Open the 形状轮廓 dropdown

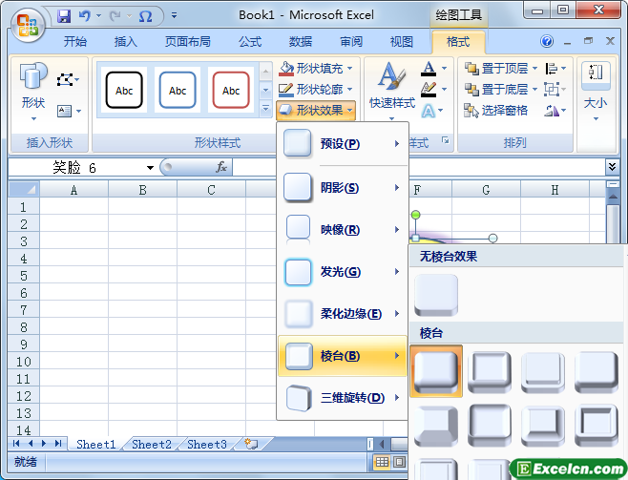(x=317, y=89)
